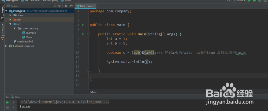Click the Main breadcrumb below the editor
Screen dimensions: 268x111
coord(94,92)
